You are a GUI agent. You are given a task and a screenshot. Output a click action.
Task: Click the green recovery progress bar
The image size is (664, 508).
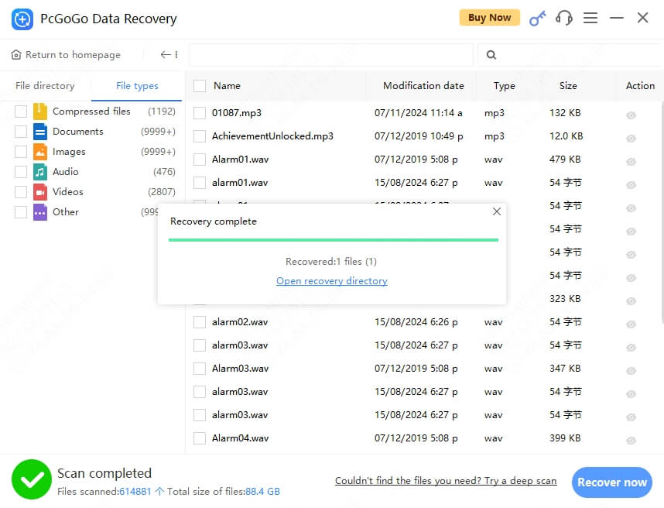pos(334,240)
